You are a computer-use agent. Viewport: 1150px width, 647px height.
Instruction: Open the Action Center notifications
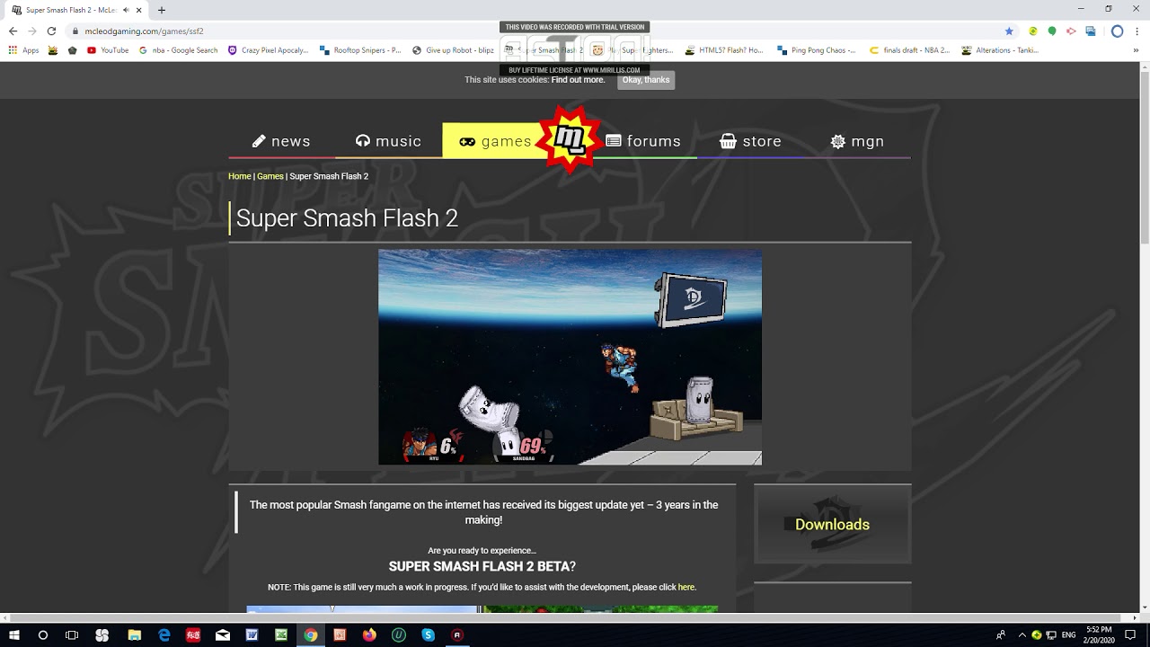1131,635
